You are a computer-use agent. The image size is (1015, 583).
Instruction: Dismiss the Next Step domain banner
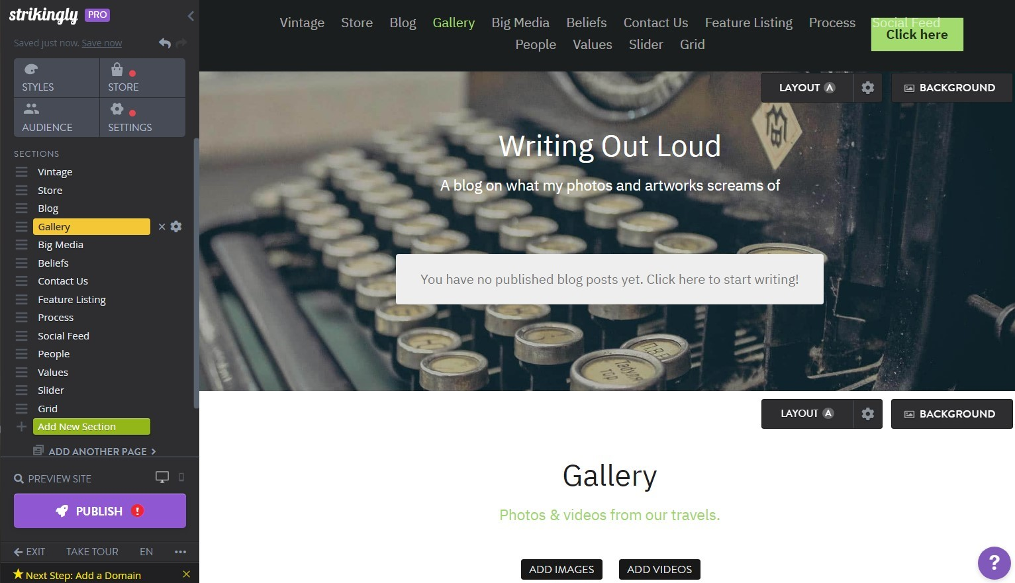coord(186,574)
